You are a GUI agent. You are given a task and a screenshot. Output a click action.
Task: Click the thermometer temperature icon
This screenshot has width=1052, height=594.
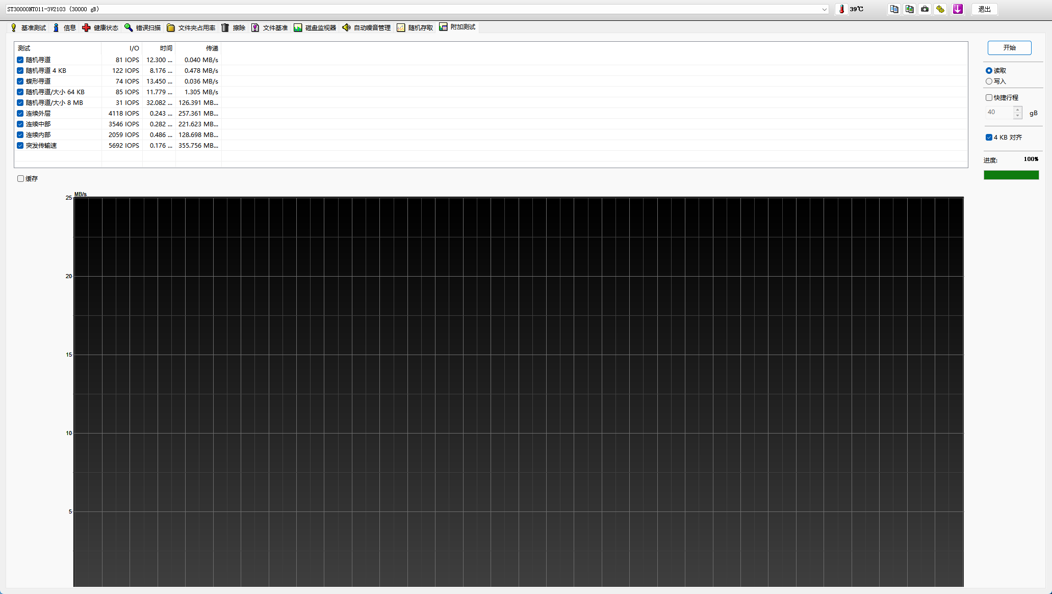(841, 9)
